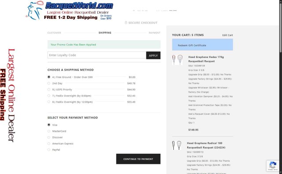Viewport: 282px width, 174px height.
Task: Open Head Graphene Radical 180 product link
Action: coord(206,145)
